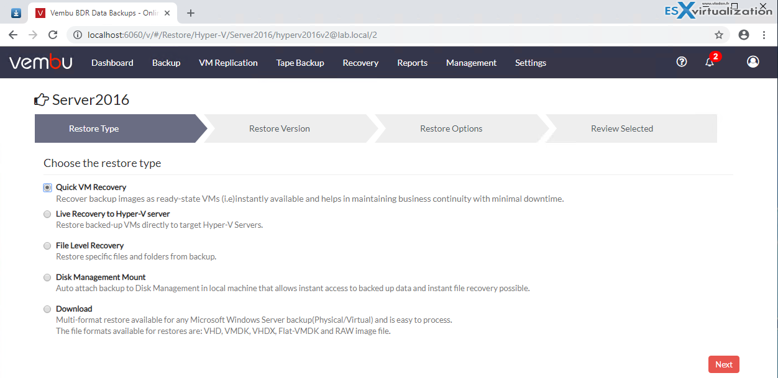Screen dimensions: 778x378
Task: Click the Quick VM Recovery label
Action: [x=91, y=187]
